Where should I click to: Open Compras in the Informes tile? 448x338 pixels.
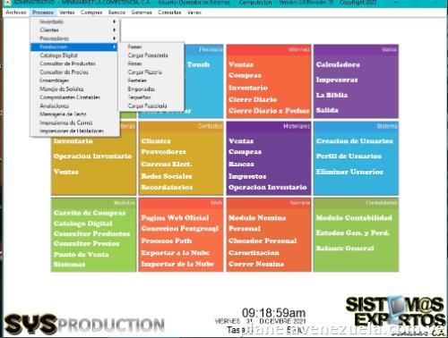pyautogui.click(x=245, y=75)
